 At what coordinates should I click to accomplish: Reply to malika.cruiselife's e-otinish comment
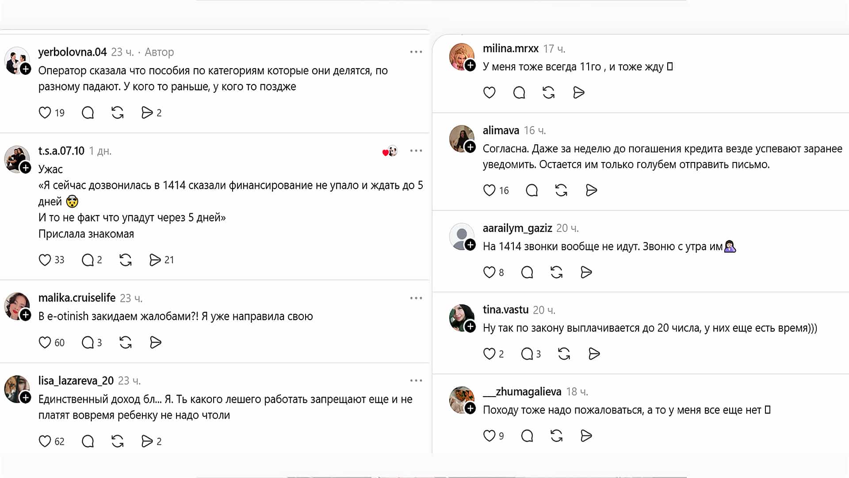click(88, 343)
